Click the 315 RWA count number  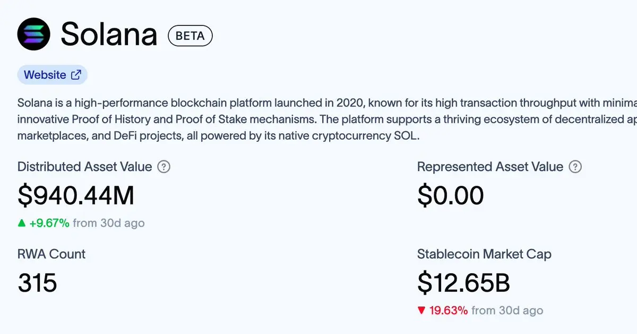(37, 283)
